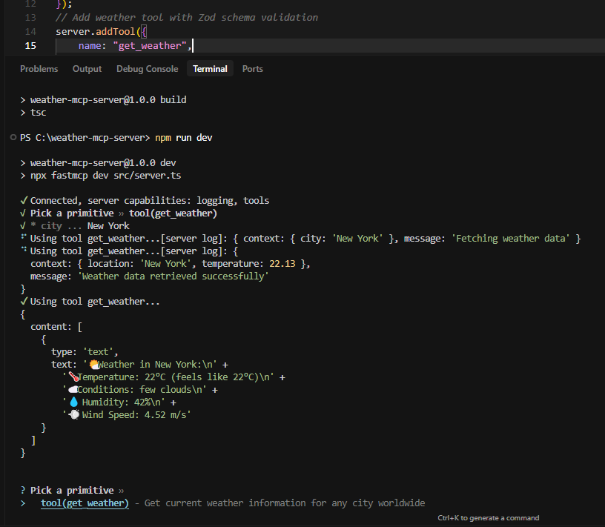Switch to the Ports tab
The width and height of the screenshot is (605, 527).
[253, 69]
